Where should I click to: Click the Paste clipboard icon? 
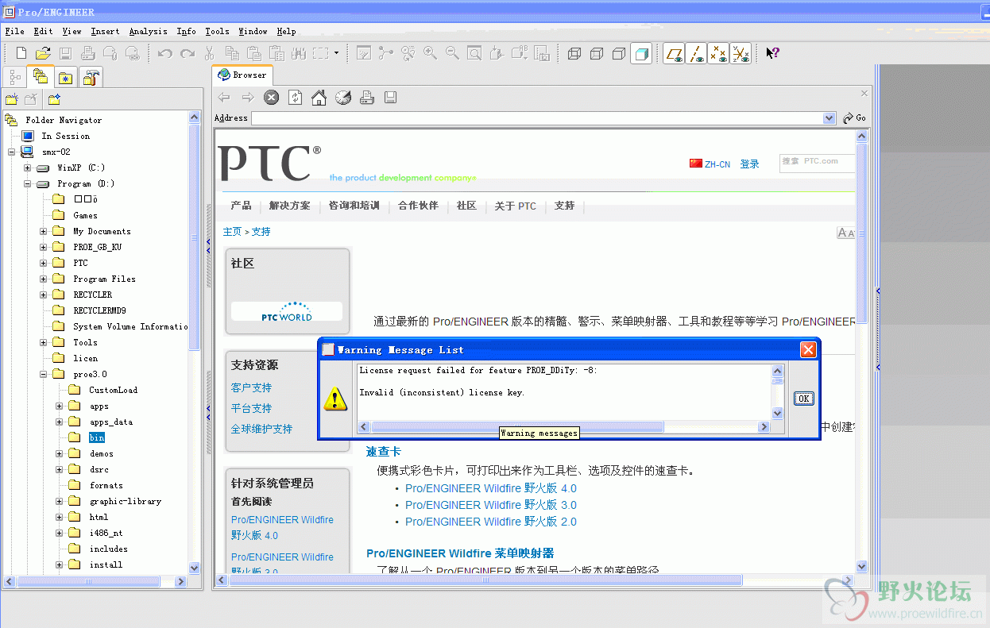(x=254, y=53)
